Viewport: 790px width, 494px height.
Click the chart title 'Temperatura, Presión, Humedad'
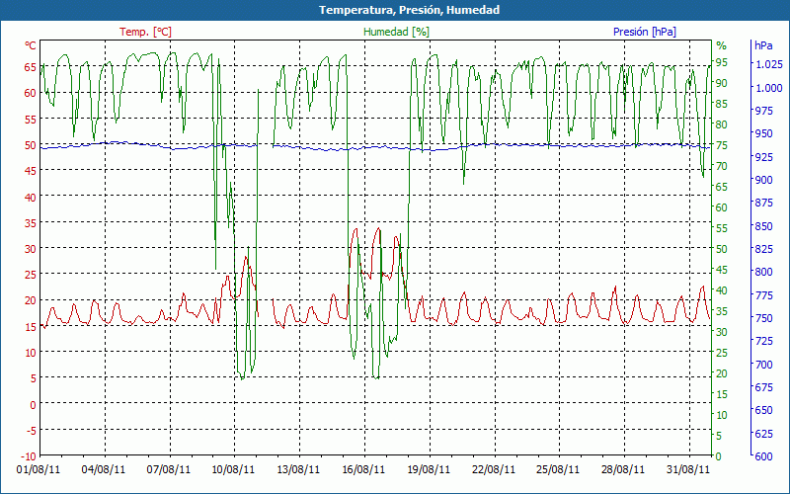point(409,10)
